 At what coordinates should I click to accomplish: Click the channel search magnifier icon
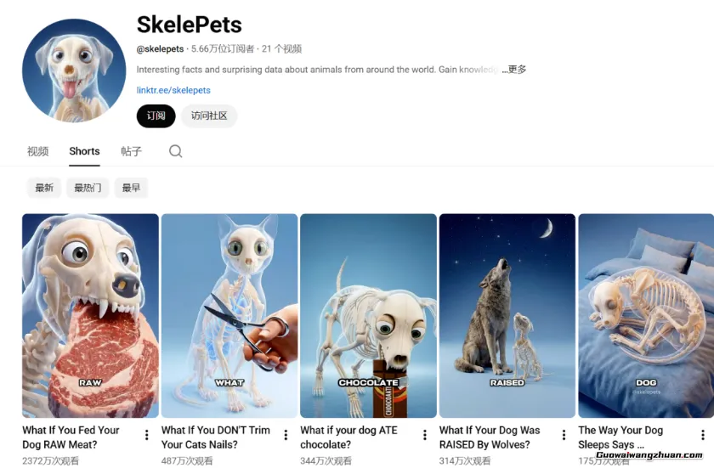pos(175,151)
